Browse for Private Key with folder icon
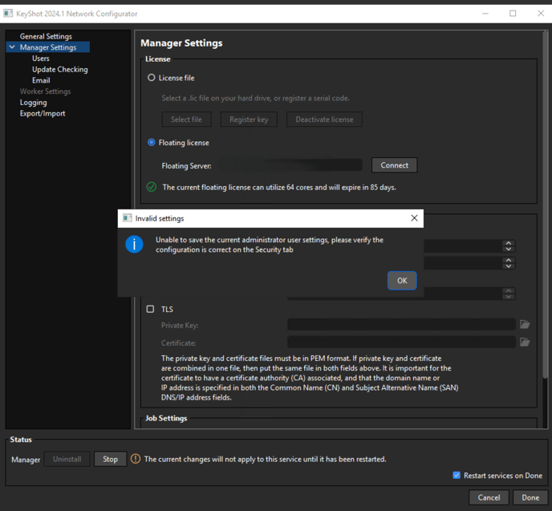The height and width of the screenshot is (511, 552). tap(525, 324)
